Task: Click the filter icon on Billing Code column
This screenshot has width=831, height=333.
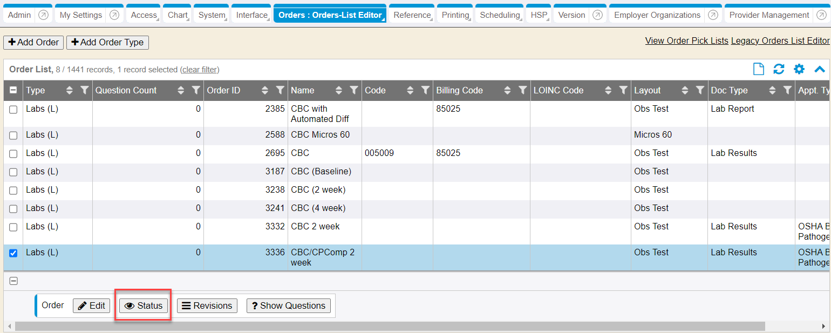Action: click(522, 91)
